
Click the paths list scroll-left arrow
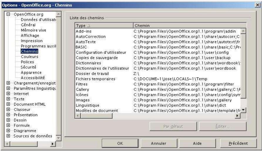click(78, 116)
